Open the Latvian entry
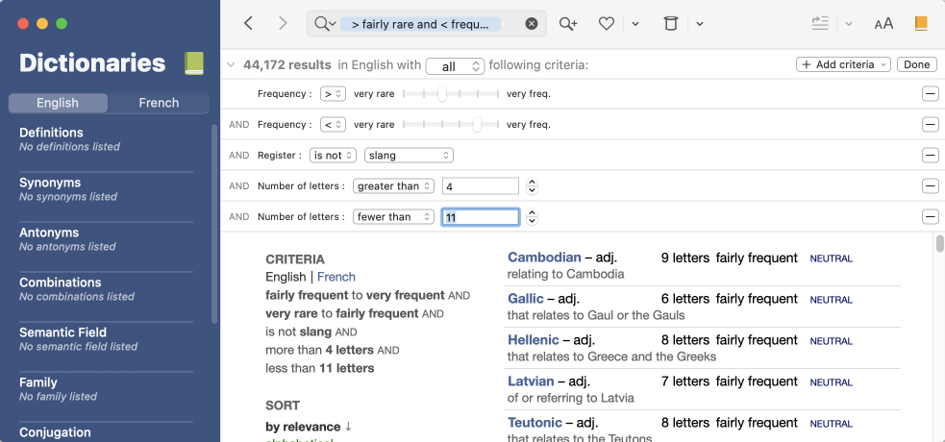 point(531,381)
